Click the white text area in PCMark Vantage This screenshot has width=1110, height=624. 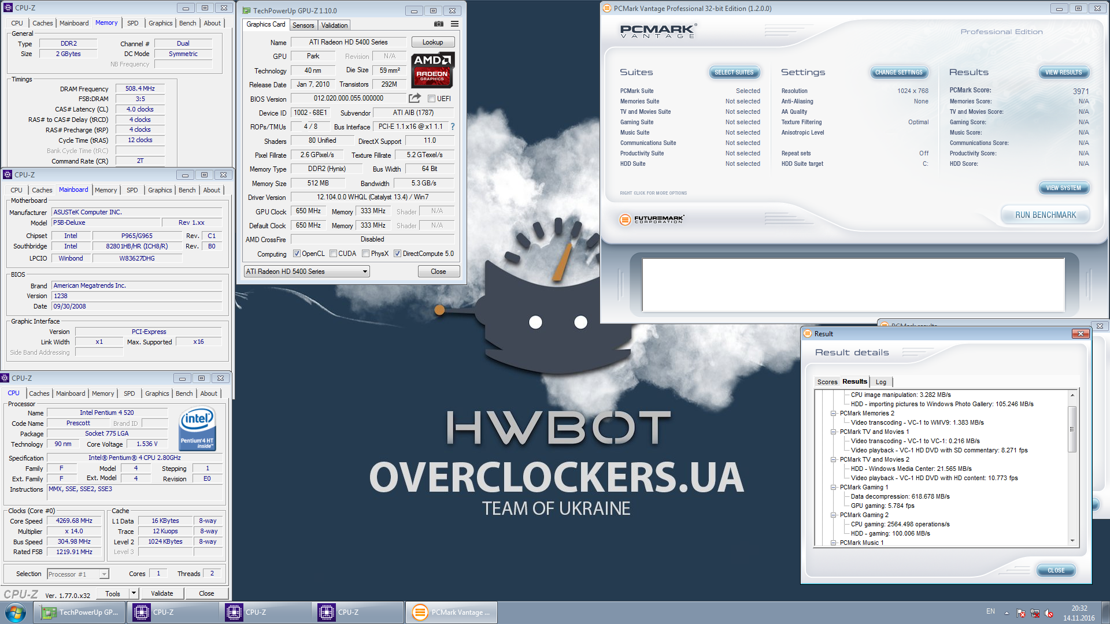pos(853,285)
